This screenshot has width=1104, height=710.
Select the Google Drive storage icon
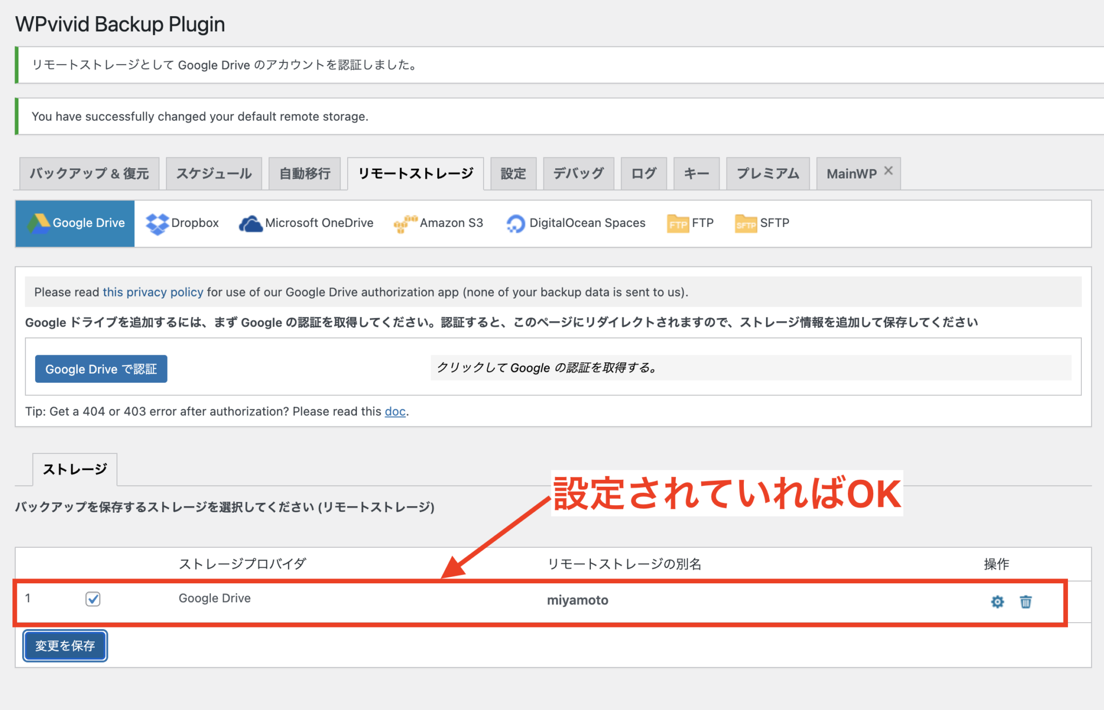pos(74,223)
